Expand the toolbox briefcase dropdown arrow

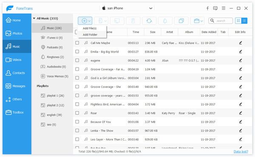[x=201, y=21]
